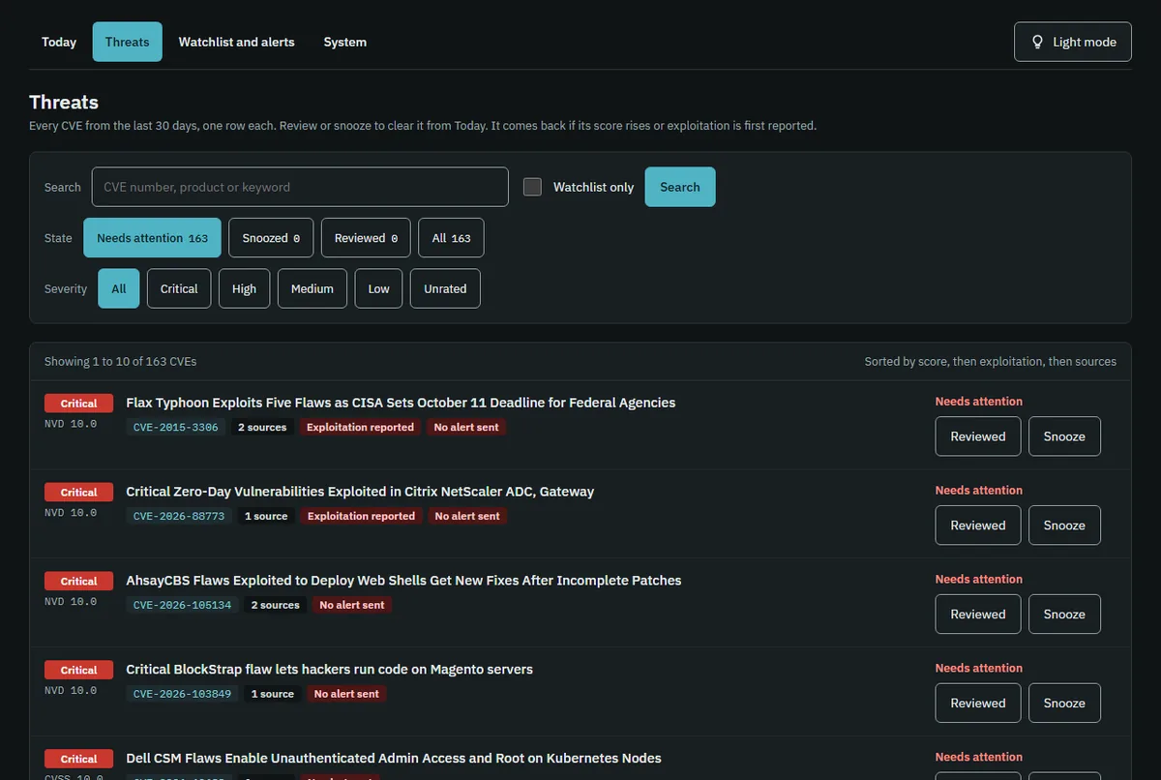
Task: Click the Threats page heading
Action: (x=64, y=102)
